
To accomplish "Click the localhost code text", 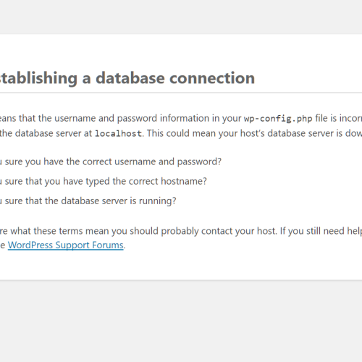I will [x=118, y=133].
